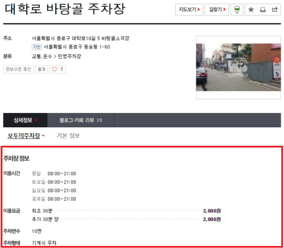Click the share icon

click(x=275, y=9)
